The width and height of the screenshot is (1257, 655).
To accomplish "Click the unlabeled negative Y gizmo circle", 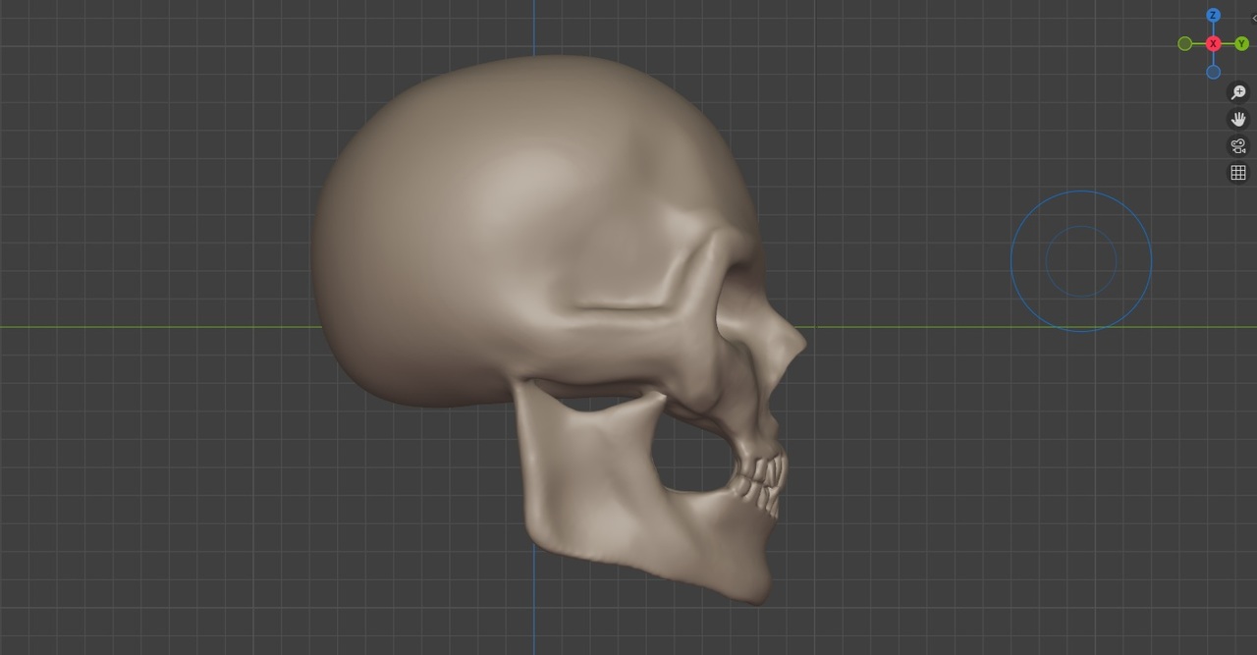I will [1184, 44].
